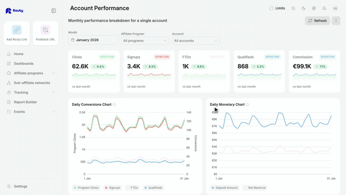Click Signups EFFECTIVE badge
The width and height of the screenshot is (346, 195).
pyautogui.click(x=162, y=57)
